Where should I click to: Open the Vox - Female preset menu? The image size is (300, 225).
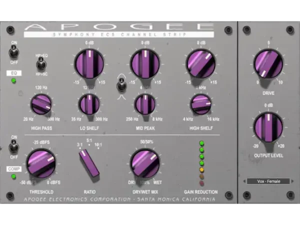pos(268,181)
